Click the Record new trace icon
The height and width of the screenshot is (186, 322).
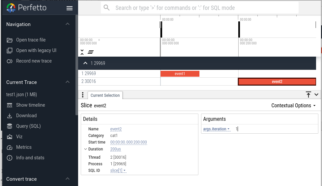(10, 61)
